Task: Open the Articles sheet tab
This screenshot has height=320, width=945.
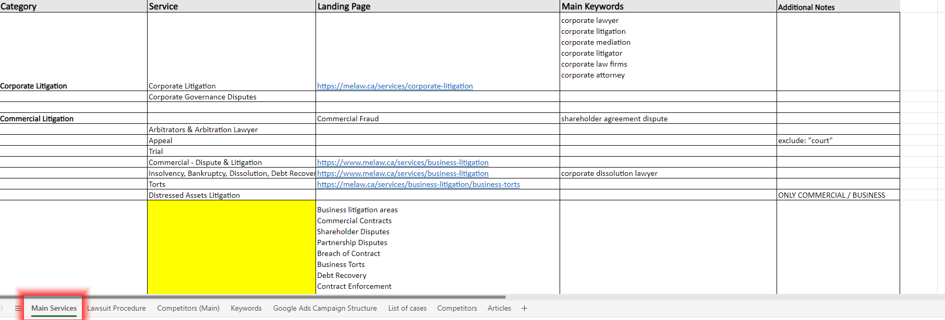Action: point(499,309)
